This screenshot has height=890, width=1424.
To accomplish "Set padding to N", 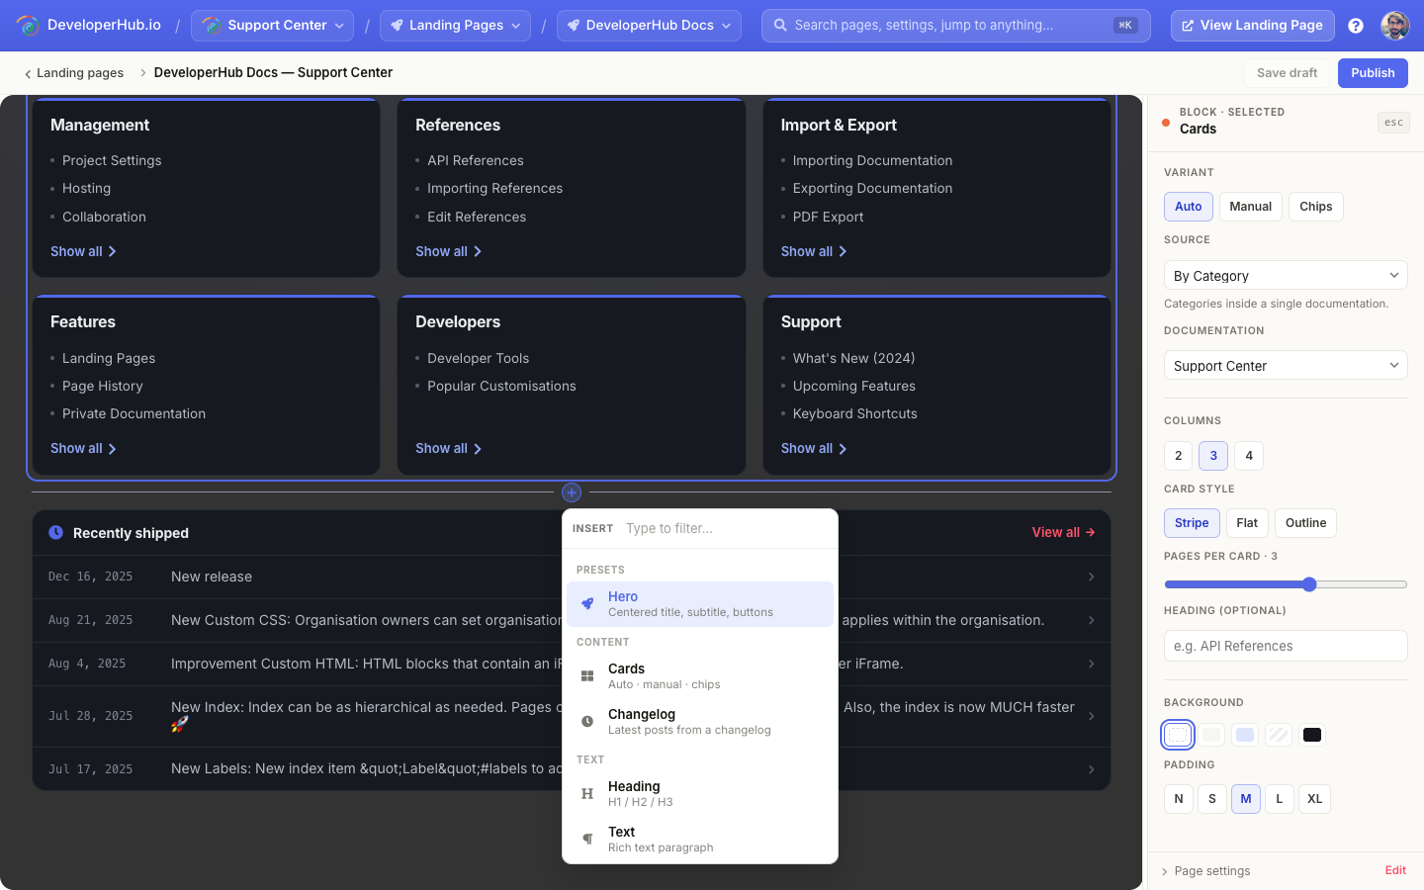I will pyautogui.click(x=1179, y=799).
